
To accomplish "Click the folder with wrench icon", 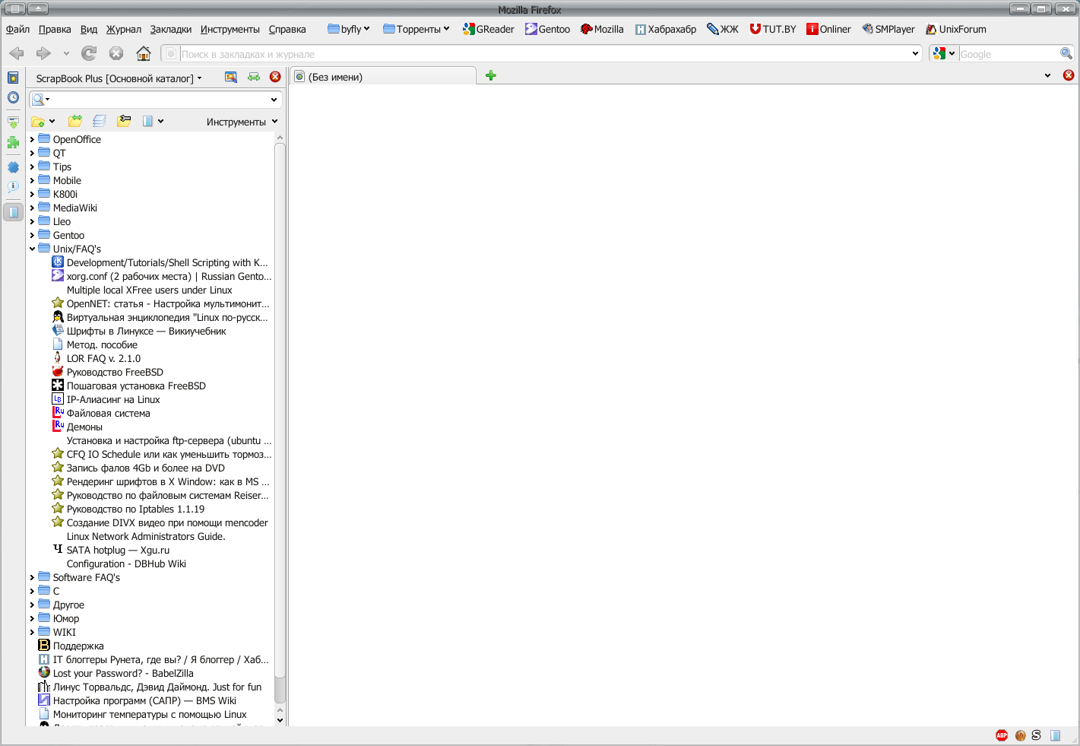I will [x=125, y=121].
